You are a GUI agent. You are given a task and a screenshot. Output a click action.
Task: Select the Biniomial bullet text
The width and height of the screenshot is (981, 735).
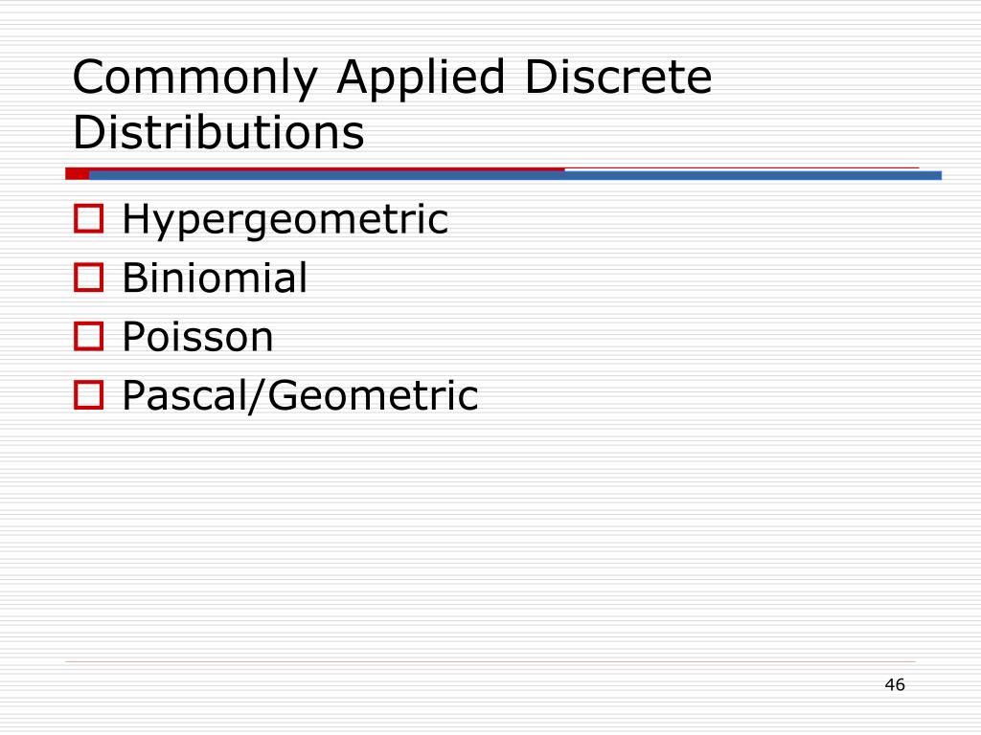pyautogui.click(x=215, y=278)
